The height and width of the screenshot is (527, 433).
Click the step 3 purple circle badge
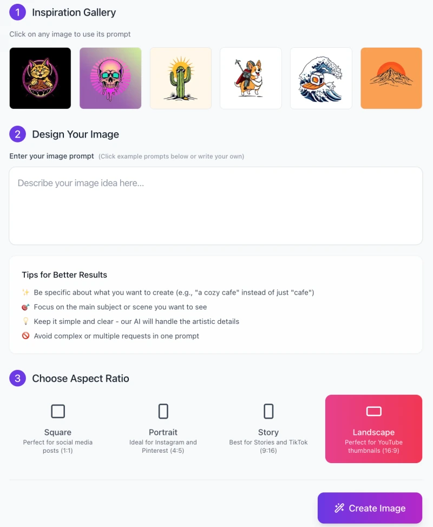click(x=17, y=378)
